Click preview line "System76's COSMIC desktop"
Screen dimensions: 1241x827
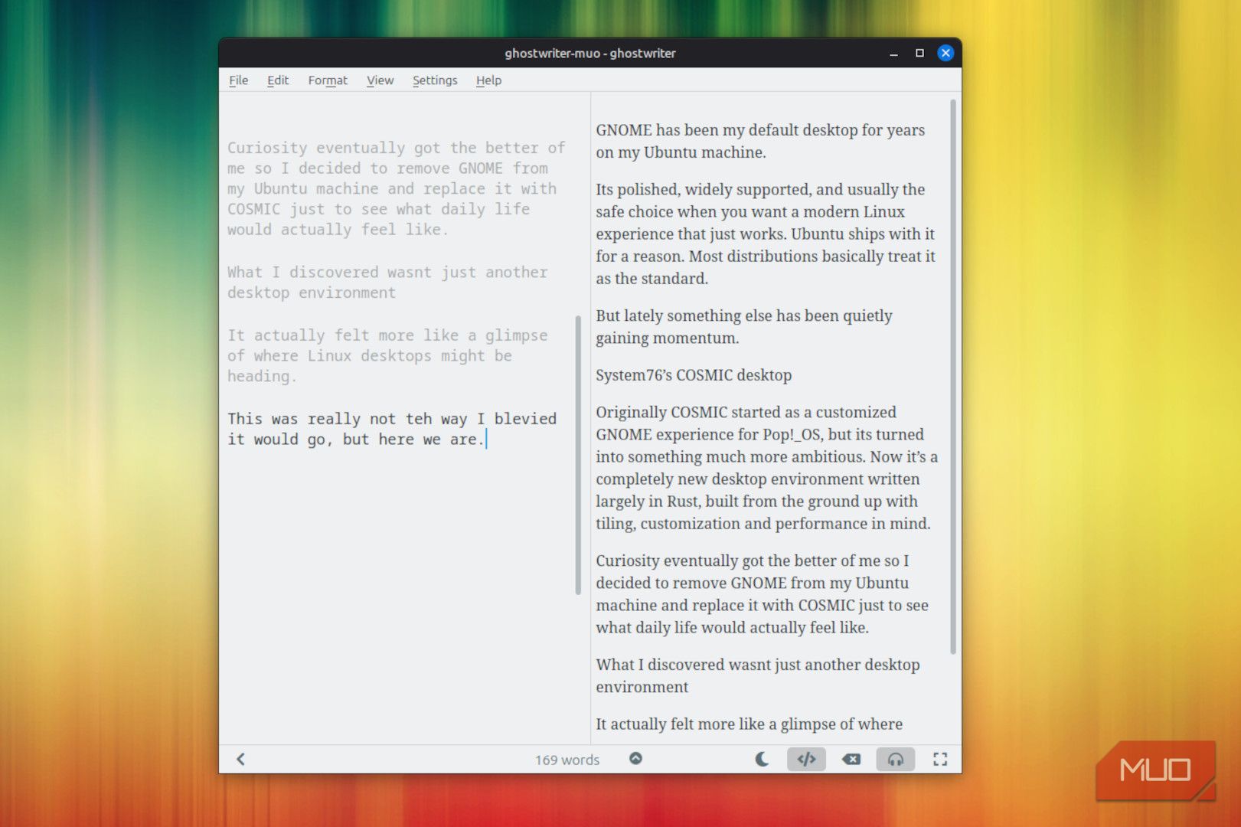click(x=694, y=375)
